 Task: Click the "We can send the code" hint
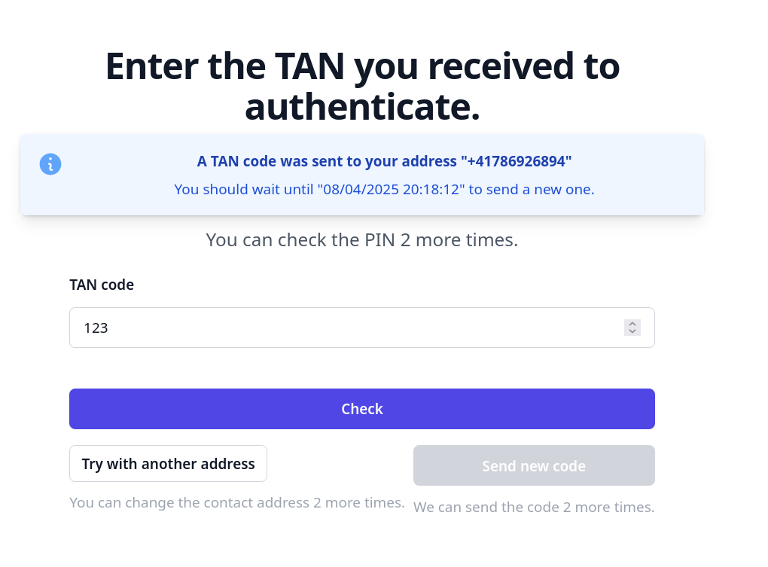(534, 508)
